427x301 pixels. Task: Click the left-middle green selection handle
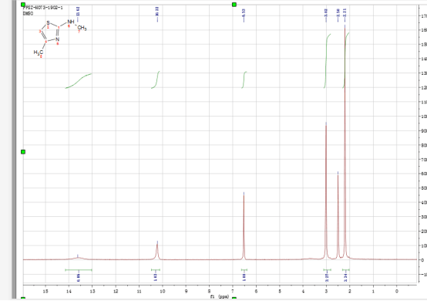(x=23, y=152)
